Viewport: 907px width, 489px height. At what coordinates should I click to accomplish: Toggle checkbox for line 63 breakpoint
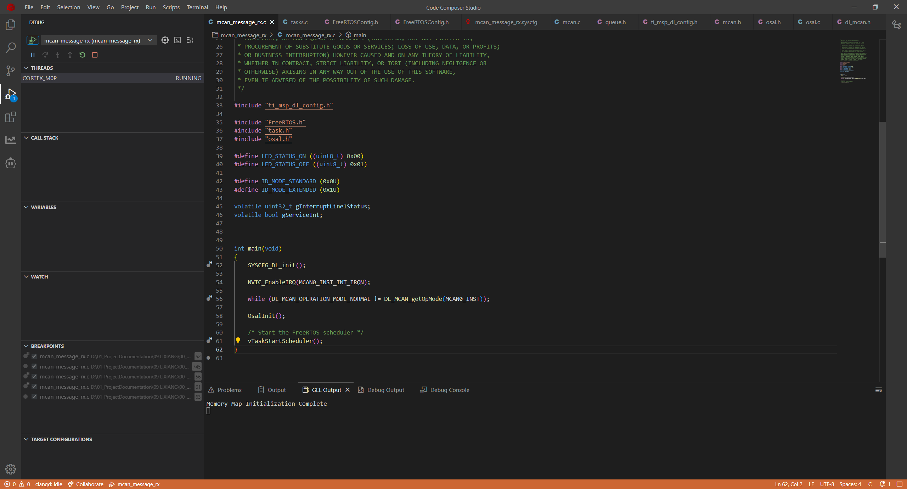[x=34, y=397]
